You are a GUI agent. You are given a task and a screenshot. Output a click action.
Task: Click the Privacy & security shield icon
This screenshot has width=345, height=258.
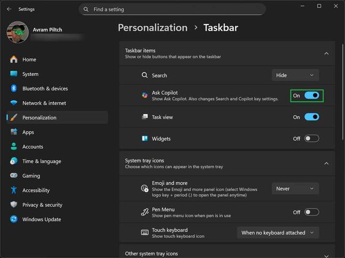tap(14, 205)
